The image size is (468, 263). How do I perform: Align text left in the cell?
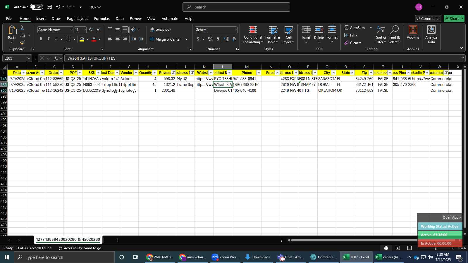pyautogui.click(x=110, y=39)
